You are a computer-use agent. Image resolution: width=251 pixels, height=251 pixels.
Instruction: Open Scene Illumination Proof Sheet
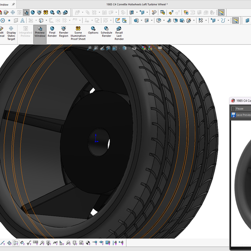78,34
